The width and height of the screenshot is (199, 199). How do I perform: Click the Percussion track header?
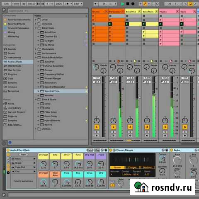116,12
